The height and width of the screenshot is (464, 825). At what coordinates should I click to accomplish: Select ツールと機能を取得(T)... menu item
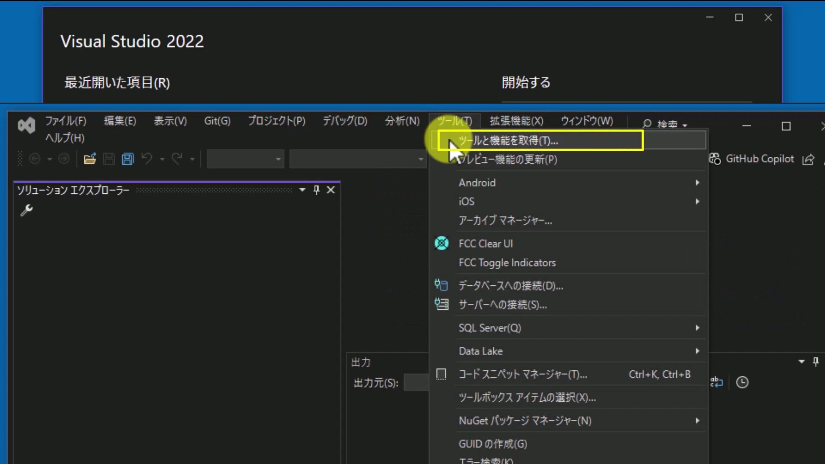[x=568, y=140]
